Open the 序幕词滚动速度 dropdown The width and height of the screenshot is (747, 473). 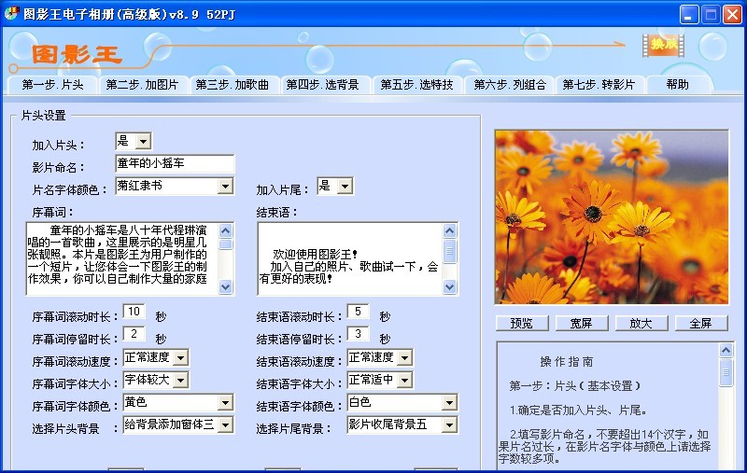180,357
